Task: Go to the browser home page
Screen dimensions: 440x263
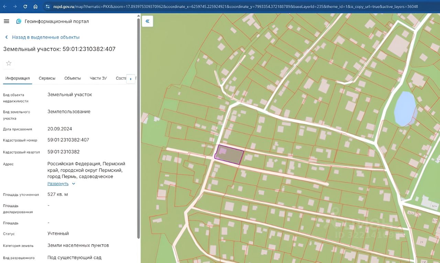Action: tap(35, 7)
